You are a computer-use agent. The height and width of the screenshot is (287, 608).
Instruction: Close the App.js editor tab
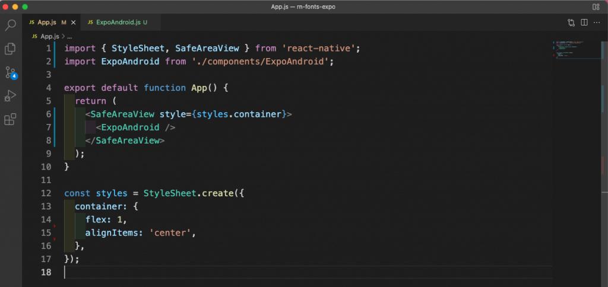74,23
